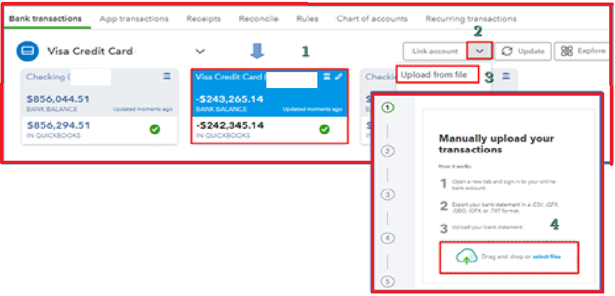Click the $856,294.51 in QuickBooks amount
Screen dimensions: 615x296
(x=58, y=126)
